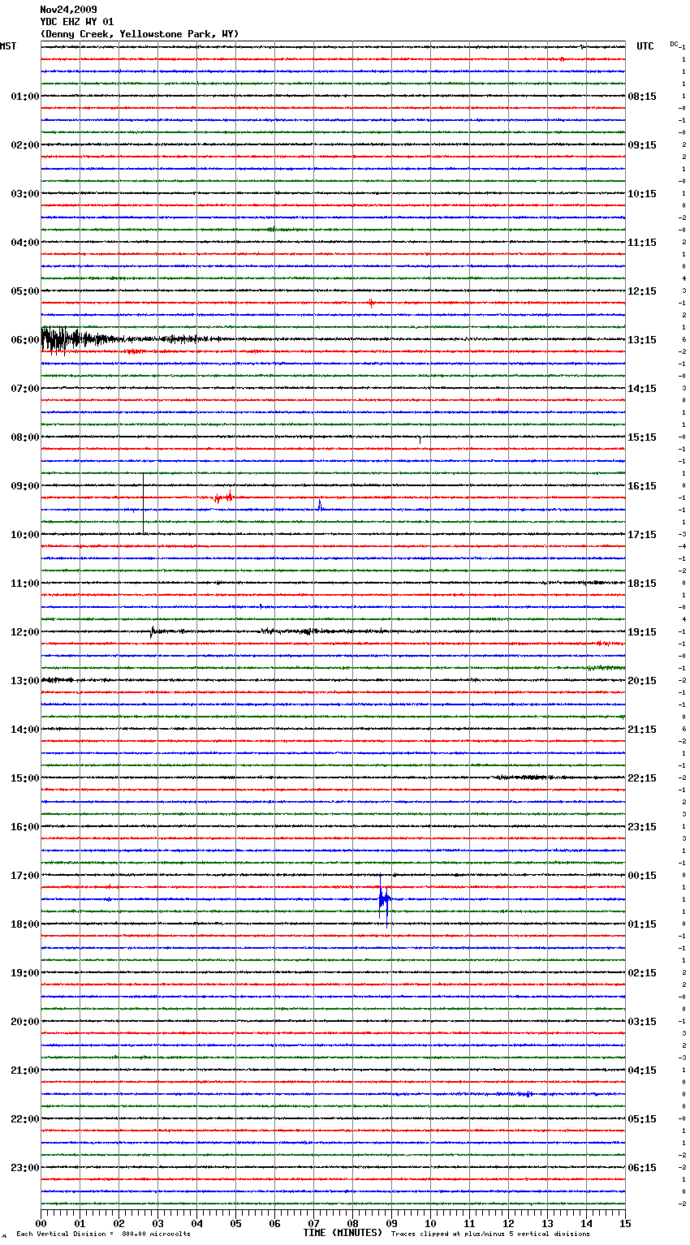
Task: Select the 20:00 MST hour label
Action: (25, 1022)
